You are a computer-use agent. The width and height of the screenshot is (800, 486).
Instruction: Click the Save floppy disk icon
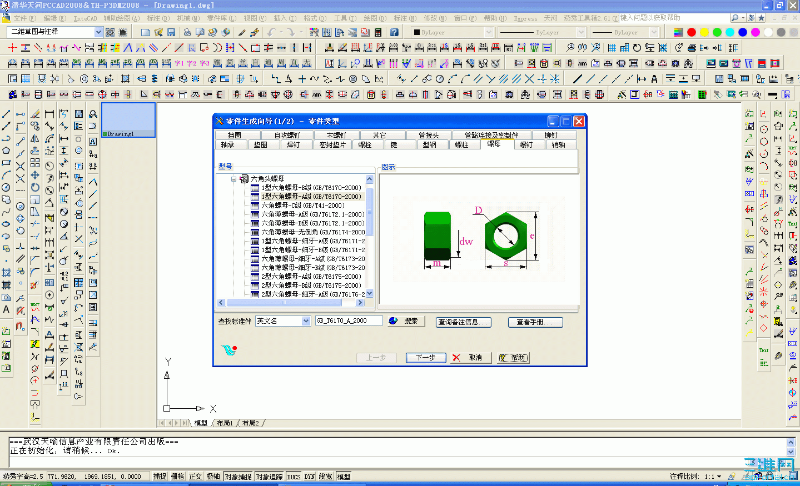(x=171, y=32)
